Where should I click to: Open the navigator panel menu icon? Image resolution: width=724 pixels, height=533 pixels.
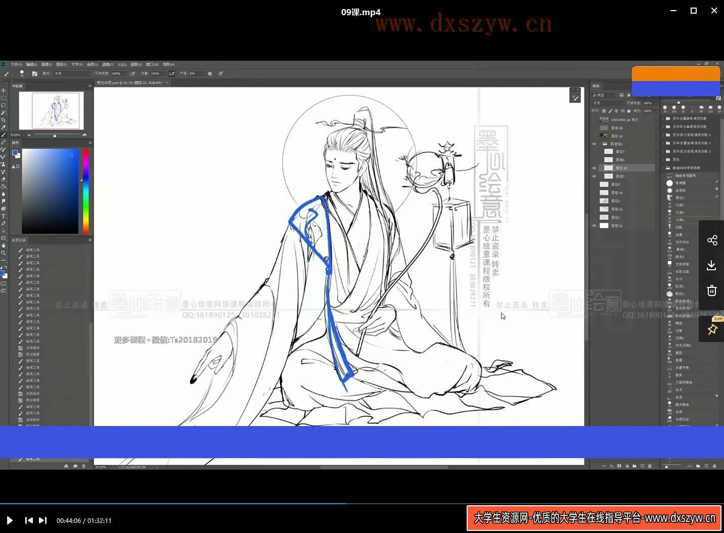90,86
